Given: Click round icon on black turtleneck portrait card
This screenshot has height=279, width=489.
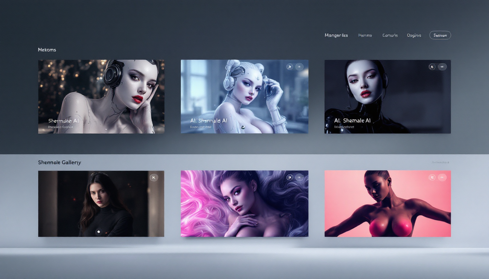Looking at the screenshot, I should (154, 177).
